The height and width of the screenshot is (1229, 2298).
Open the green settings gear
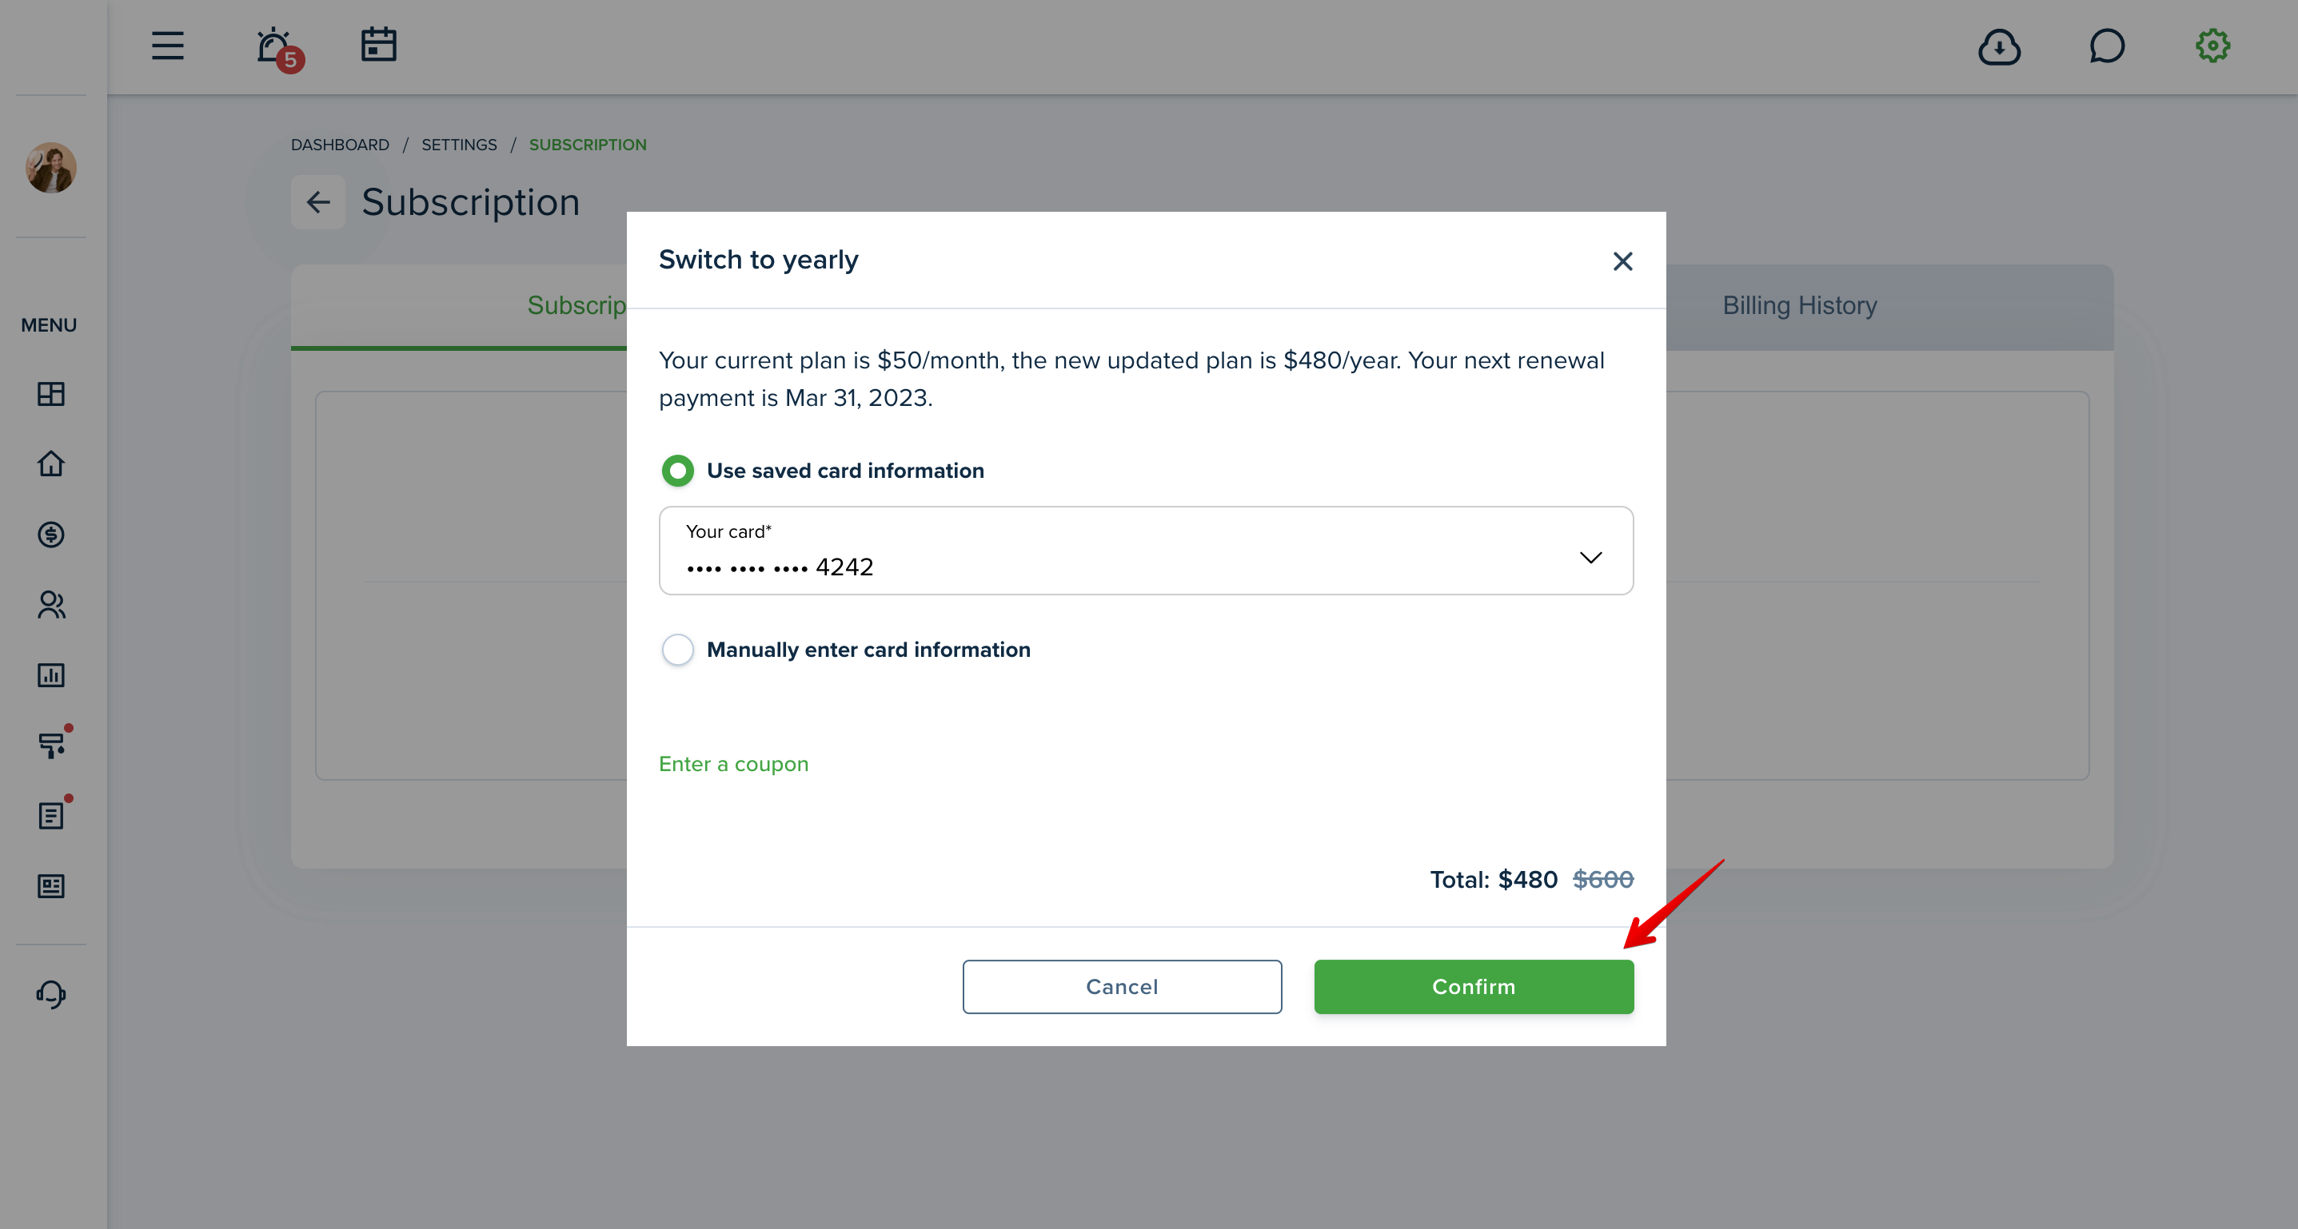coord(2212,46)
